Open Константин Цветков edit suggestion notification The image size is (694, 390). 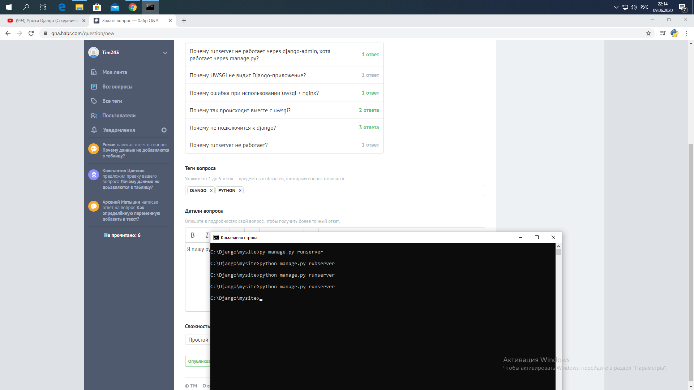(x=129, y=179)
